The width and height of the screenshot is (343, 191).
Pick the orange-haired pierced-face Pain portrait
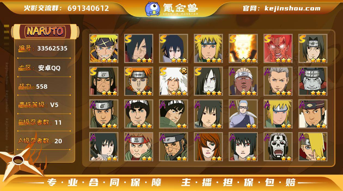[139, 81]
